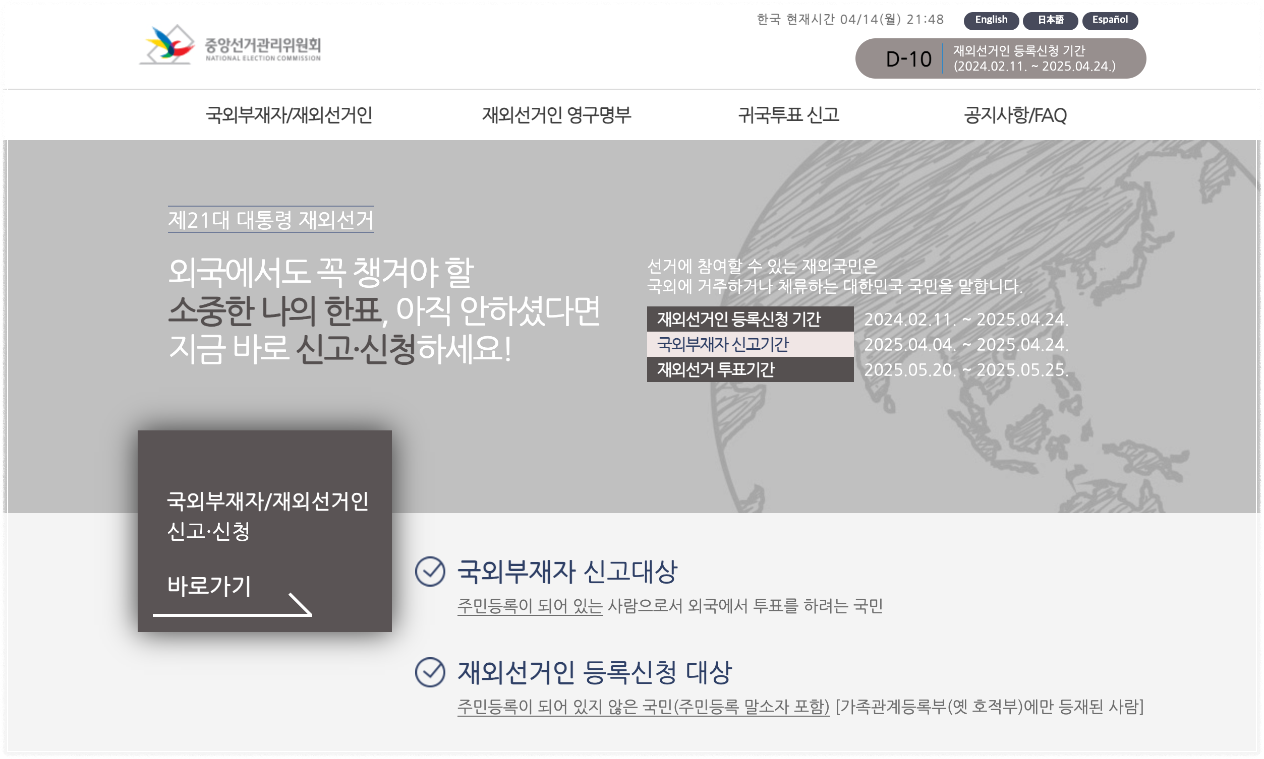Screen dimensions: 1264x759
Task: Switch the site language to Español
Action: point(1110,20)
